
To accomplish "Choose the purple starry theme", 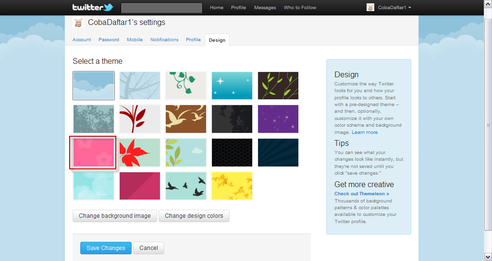I will point(278,119).
